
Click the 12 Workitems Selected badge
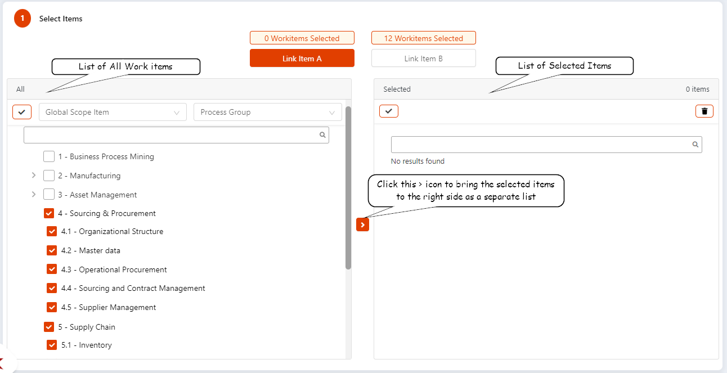pos(423,38)
